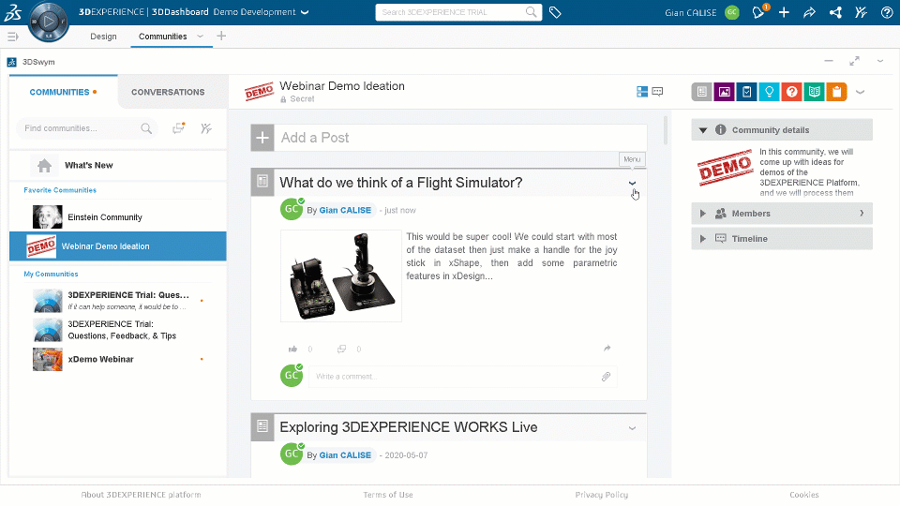900x506 pixels.
Task: Expand the Timeline section
Action: (x=703, y=239)
